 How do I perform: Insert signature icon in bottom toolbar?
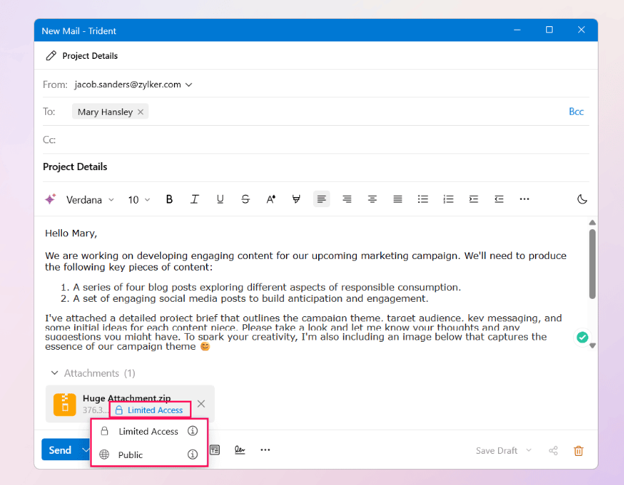pyautogui.click(x=240, y=450)
